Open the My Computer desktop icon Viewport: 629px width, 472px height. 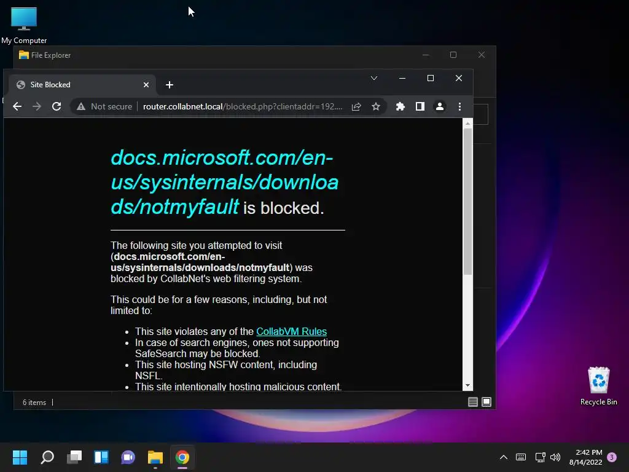24,25
